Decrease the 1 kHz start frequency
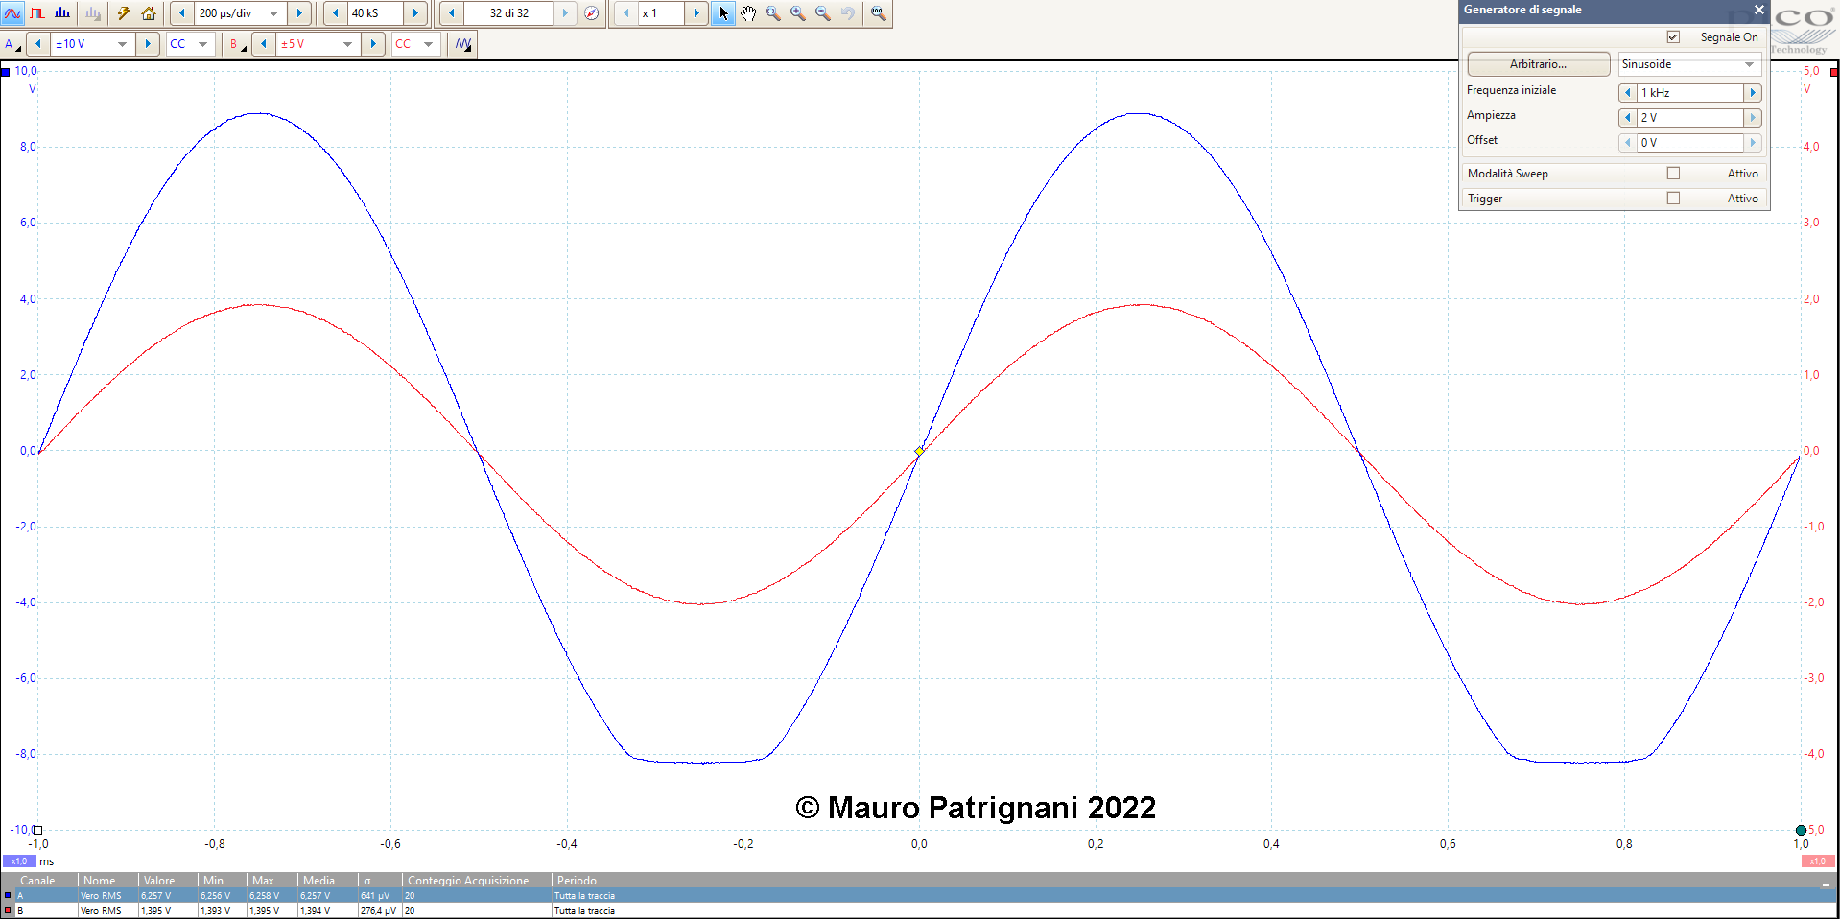1840x919 pixels. (x=1628, y=93)
